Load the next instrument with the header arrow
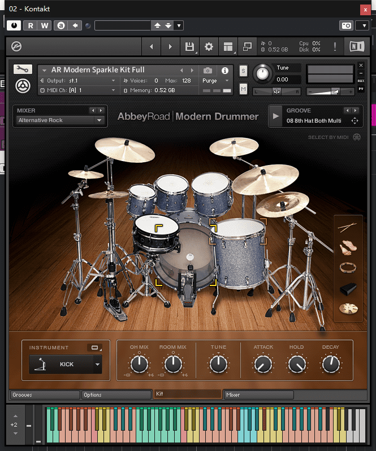This screenshot has height=451, width=376. point(192,70)
